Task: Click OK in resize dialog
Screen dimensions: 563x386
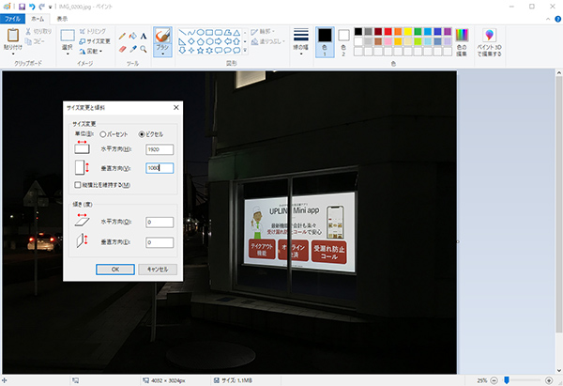Action: tap(115, 270)
